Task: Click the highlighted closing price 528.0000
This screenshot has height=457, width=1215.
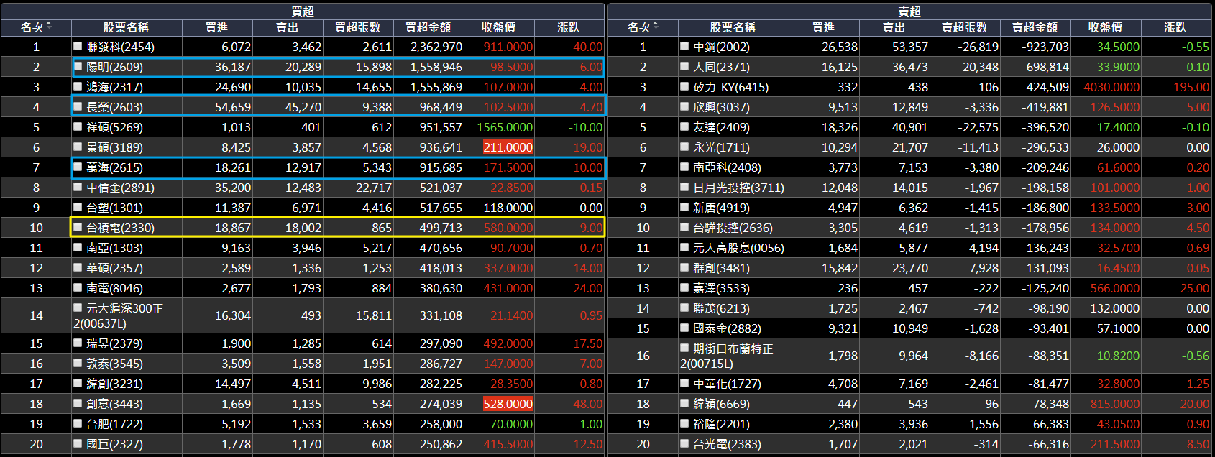Action: click(x=508, y=404)
